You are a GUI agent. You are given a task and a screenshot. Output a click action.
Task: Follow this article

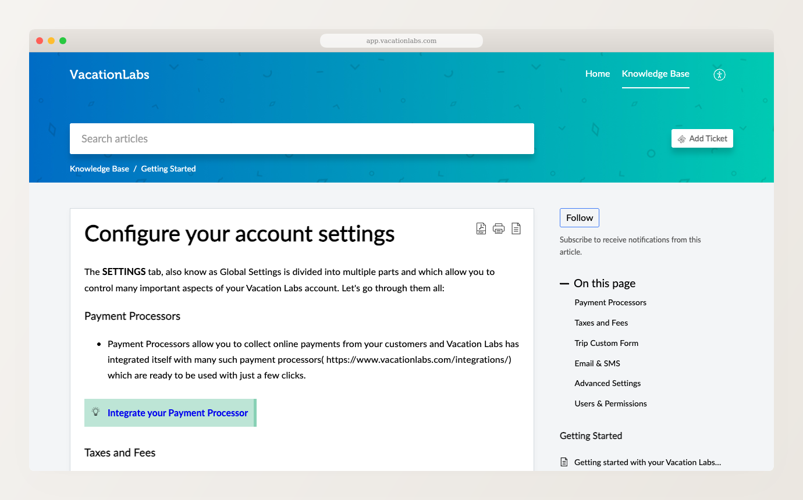click(x=580, y=218)
